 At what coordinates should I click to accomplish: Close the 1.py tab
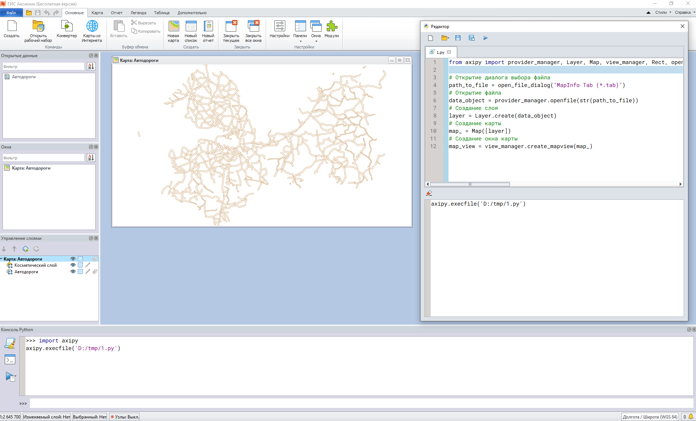(449, 52)
